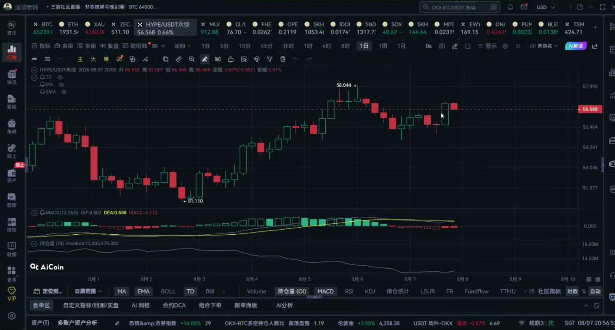This screenshot has height=330, width=615.
Task: Open the 日期范围 date range button
Action: (x=88, y=291)
